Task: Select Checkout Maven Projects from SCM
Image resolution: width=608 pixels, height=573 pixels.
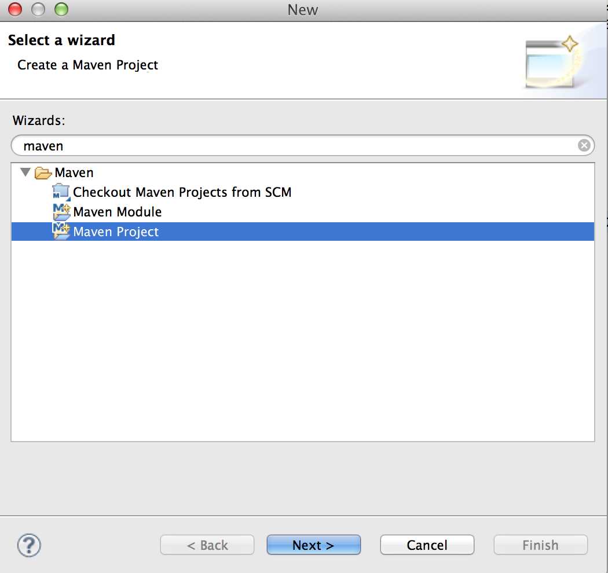Action: click(x=182, y=192)
